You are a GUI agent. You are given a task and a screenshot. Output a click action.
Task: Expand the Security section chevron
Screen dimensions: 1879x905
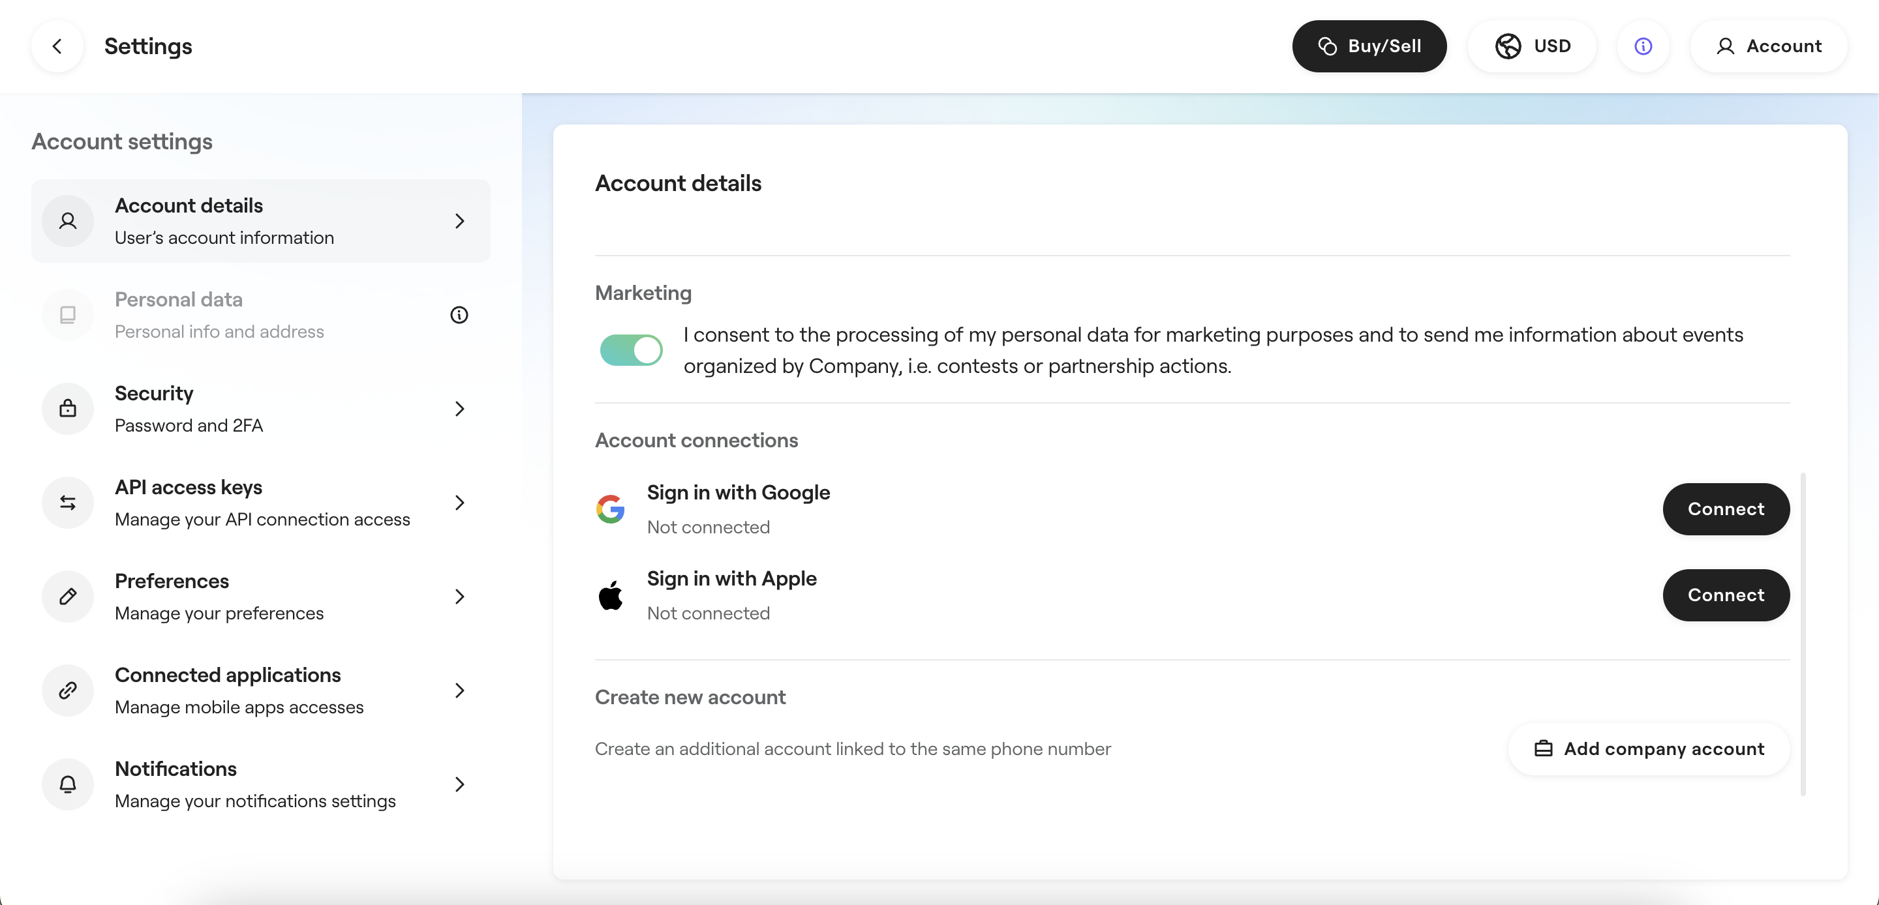coord(459,408)
